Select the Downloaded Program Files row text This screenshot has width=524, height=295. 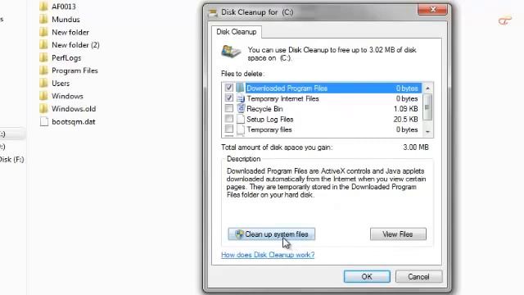click(x=287, y=88)
